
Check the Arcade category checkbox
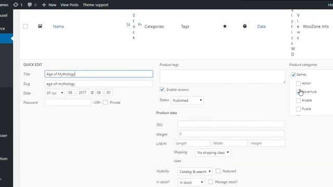[298, 100]
